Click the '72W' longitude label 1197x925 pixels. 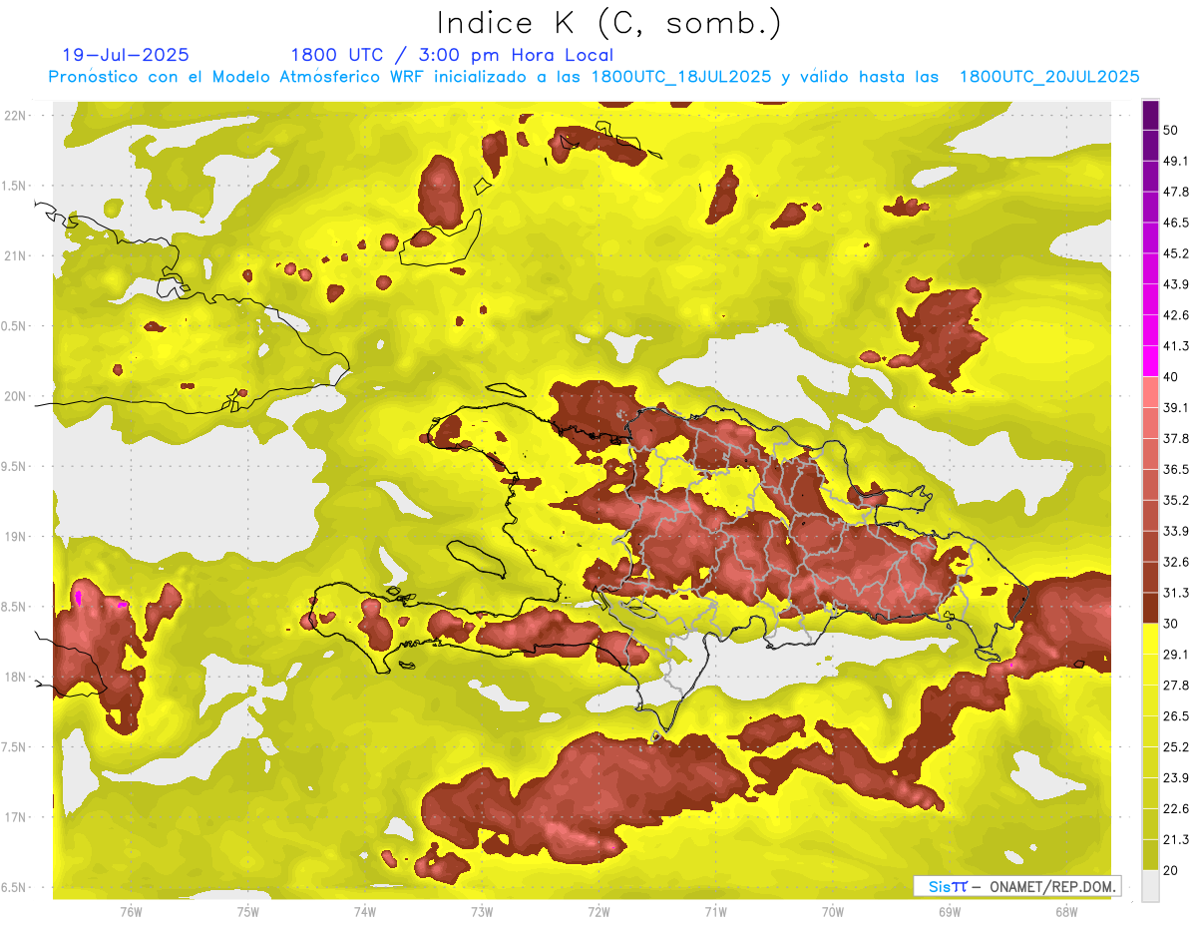(598, 911)
